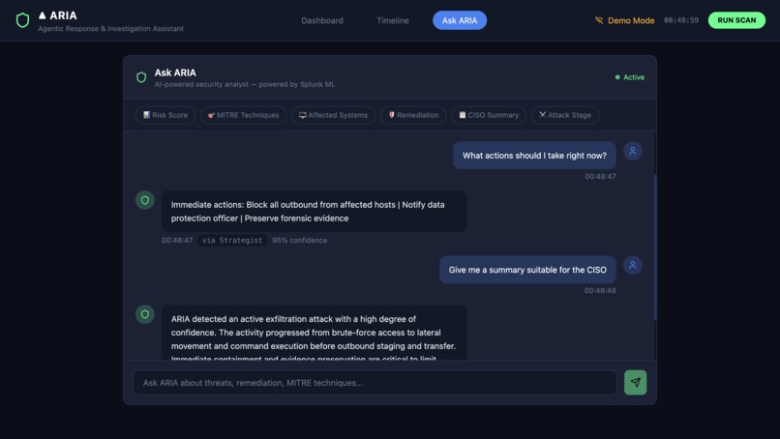
Task: Click the 00:48:59 clock readout
Action: point(681,20)
